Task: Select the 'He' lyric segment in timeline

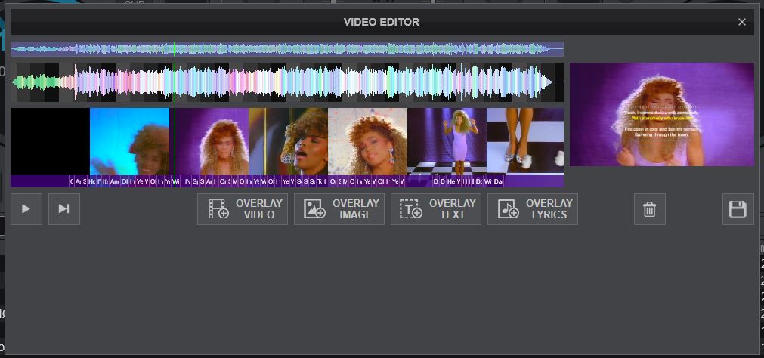Action: [451, 181]
